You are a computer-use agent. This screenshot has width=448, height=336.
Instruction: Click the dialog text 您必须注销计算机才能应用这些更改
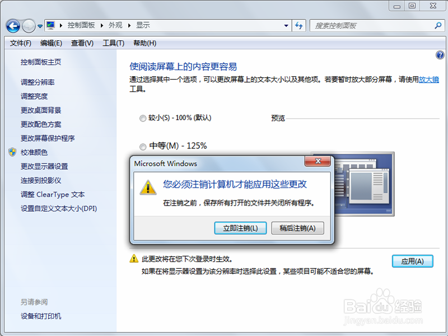[235, 184]
